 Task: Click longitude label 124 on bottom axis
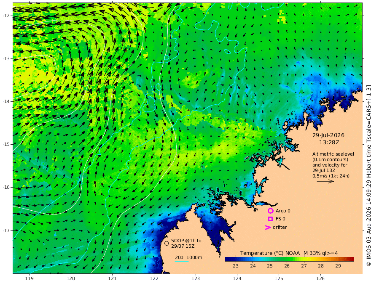click(x=237, y=278)
